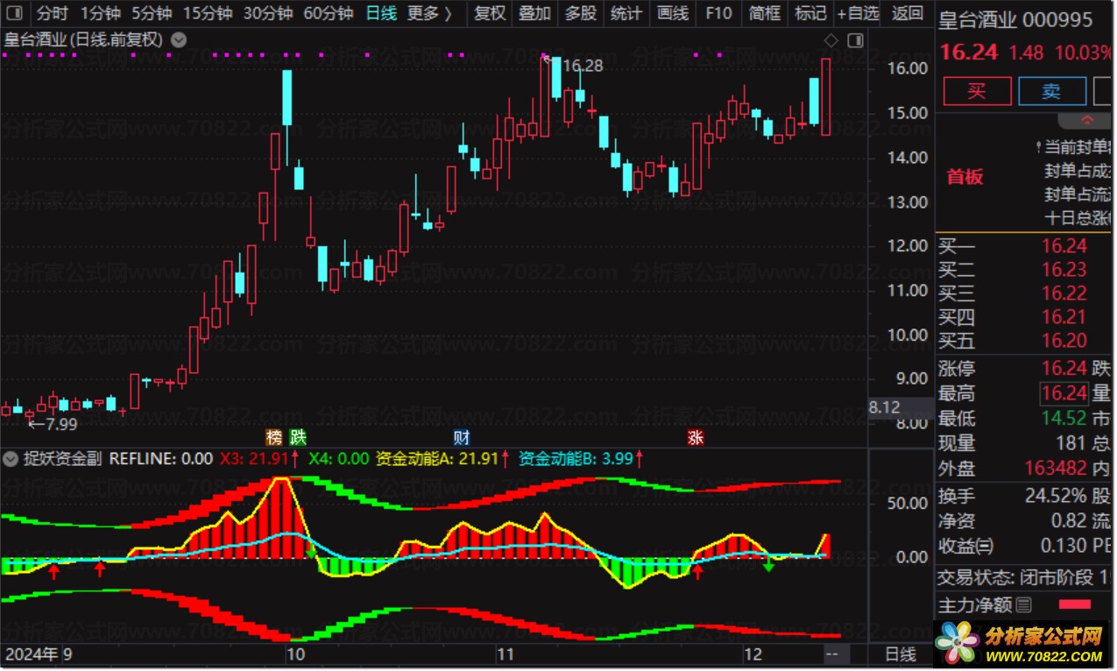The height and width of the screenshot is (671, 1117).
Task: Click the red 买 buy button
Action: (977, 91)
